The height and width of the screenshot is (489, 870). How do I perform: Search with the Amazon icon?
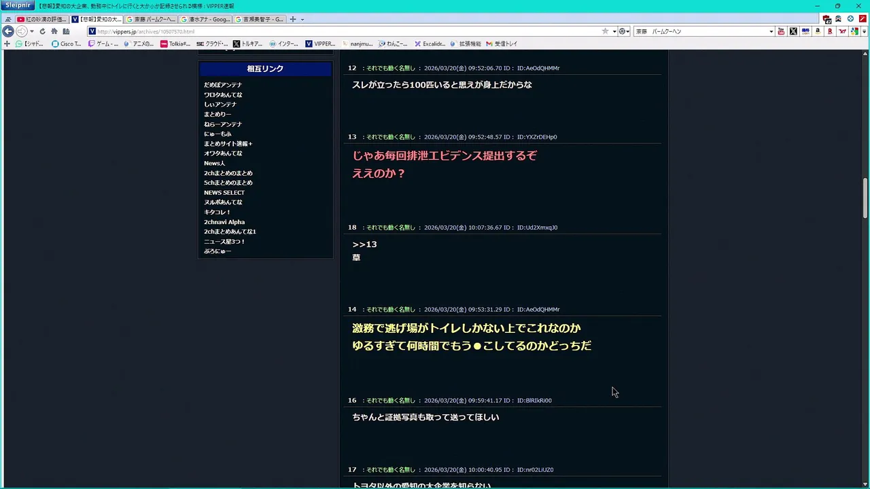(818, 31)
